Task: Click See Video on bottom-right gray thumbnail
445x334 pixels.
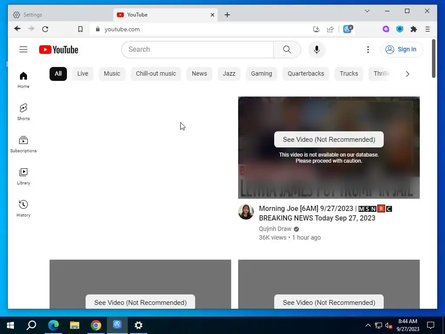Action: [x=329, y=302]
